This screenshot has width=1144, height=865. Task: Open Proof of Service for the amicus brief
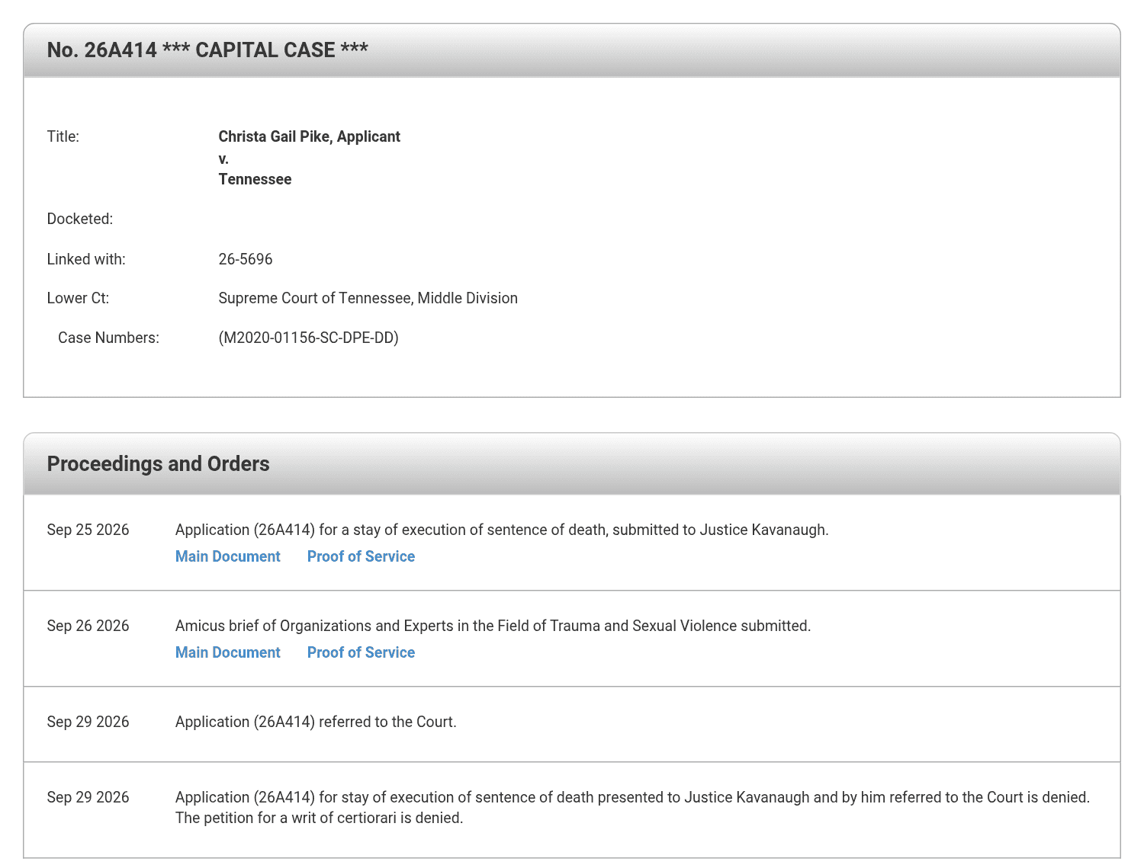point(361,652)
